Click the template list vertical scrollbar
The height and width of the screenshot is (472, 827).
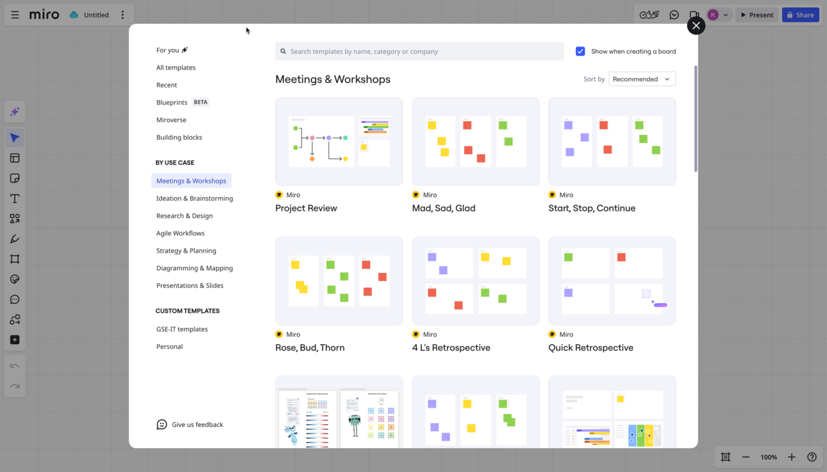pos(696,119)
